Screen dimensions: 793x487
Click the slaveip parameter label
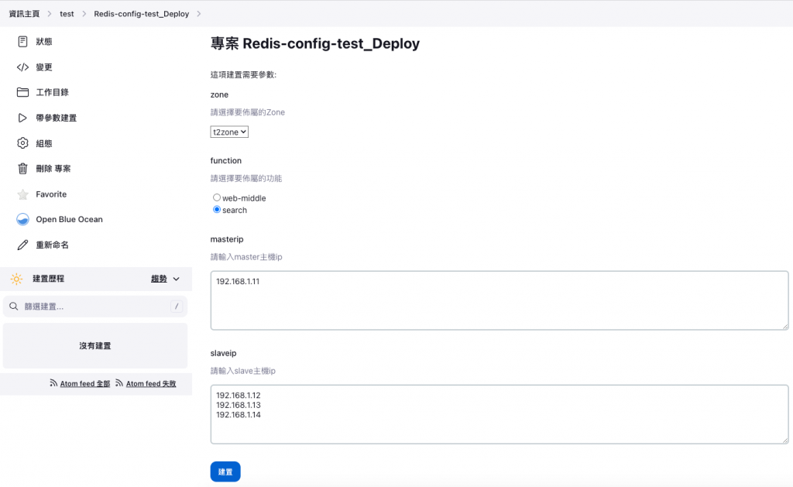(x=224, y=353)
